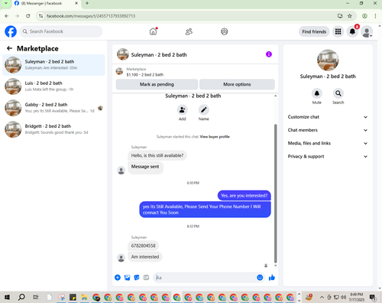Click the 'Yes, are you interested?' message
The width and height of the screenshot is (382, 303).
[244, 196]
